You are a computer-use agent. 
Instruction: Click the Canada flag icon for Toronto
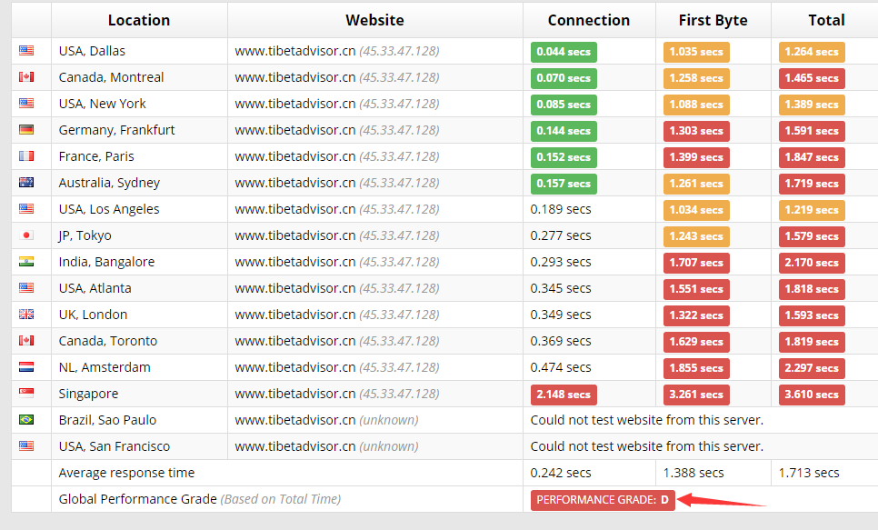tap(26, 340)
